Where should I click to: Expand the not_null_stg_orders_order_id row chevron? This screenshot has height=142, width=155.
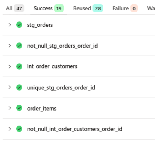(10, 46)
